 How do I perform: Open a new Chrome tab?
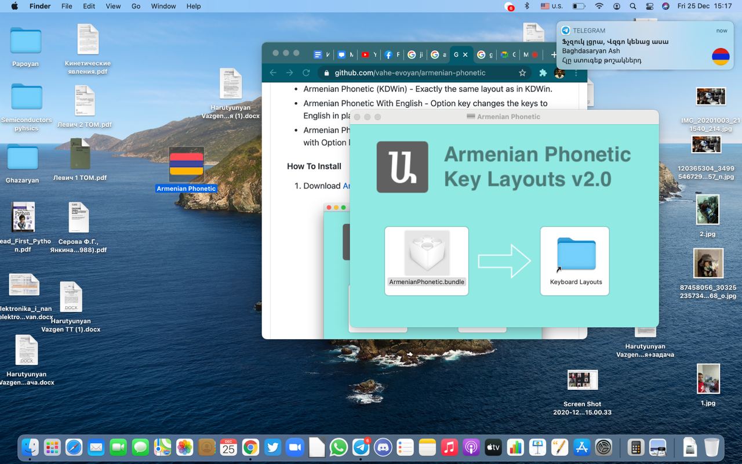554,55
